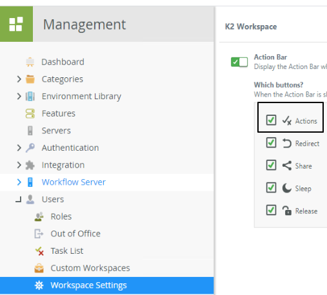The height and width of the screenshot is (295, 327).
Task: Click the Task List check-cross icon
Action: pyautogui.click(x=39, y=251)
